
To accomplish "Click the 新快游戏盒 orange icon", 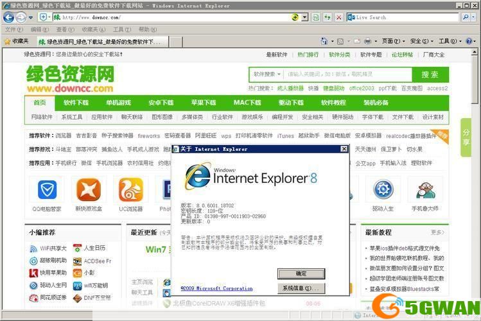I will point(89,189).
